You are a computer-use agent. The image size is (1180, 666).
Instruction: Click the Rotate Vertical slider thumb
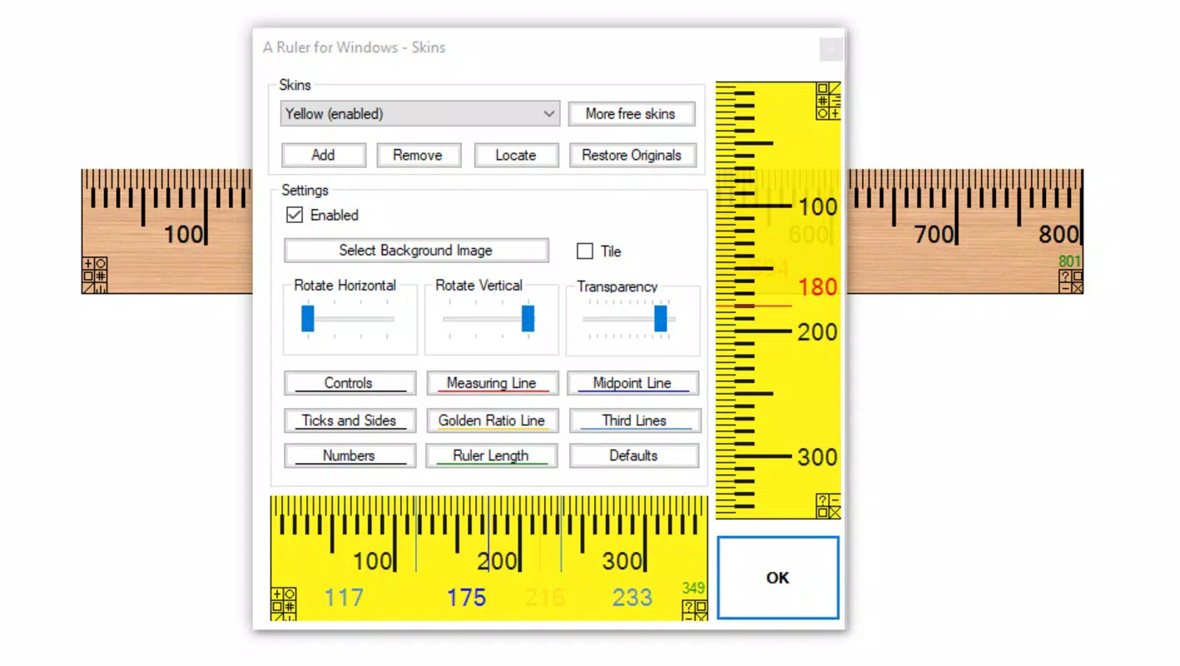click(528, 318)
